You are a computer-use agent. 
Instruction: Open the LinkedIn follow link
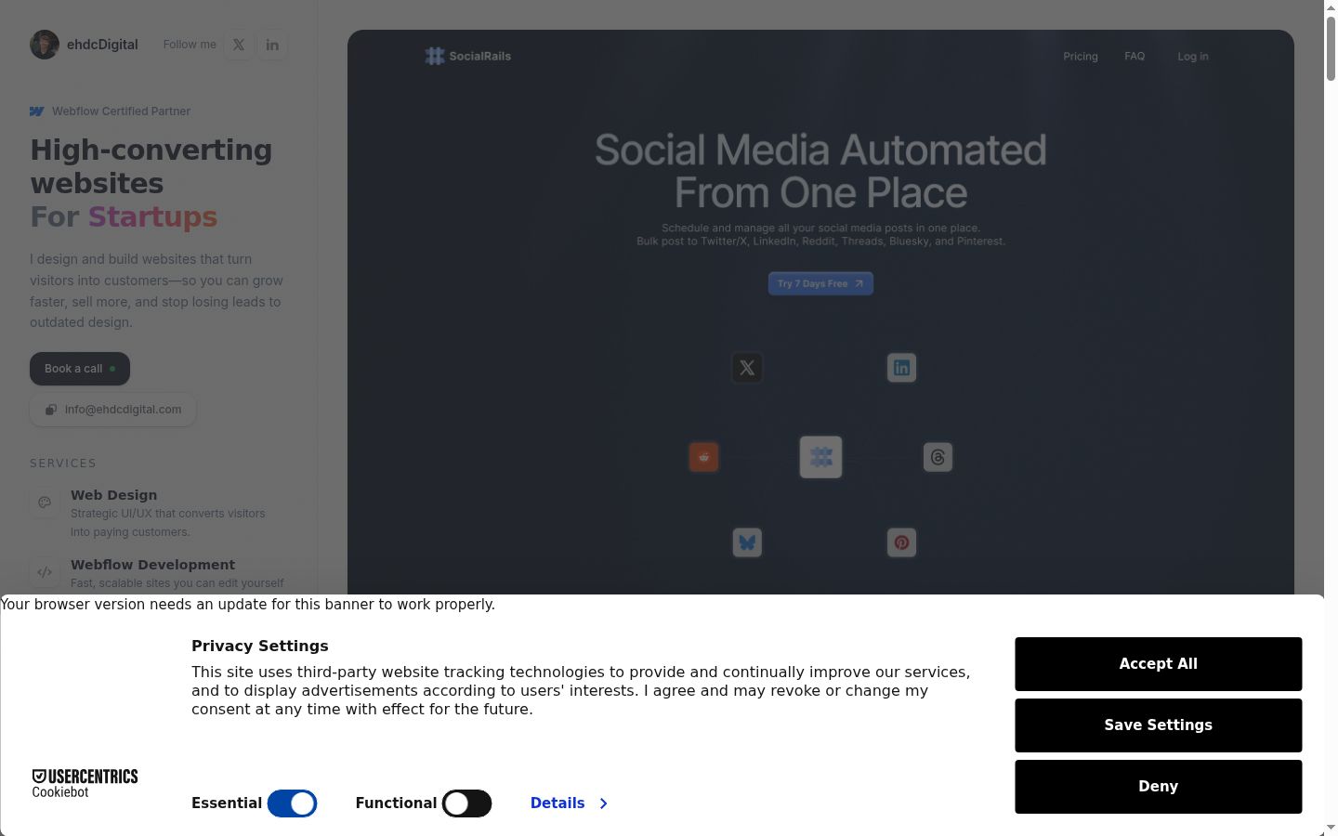point(272,45)
